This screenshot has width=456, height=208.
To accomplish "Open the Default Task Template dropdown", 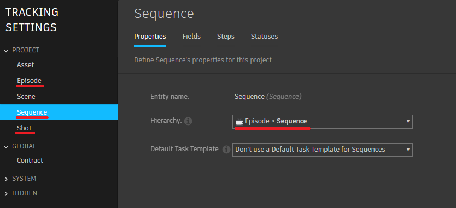I will (x=322, y=150).
